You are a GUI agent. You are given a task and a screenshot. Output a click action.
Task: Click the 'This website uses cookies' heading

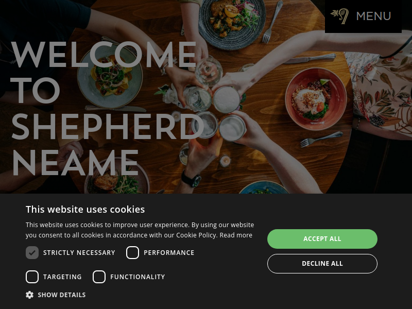click(x=85, y=210)
